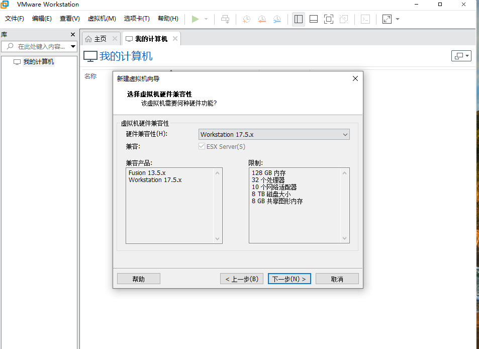Click the 名称 column header

(91, 76)
